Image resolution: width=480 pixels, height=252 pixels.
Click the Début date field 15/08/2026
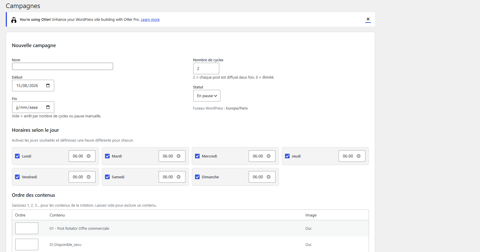[33, 86]
